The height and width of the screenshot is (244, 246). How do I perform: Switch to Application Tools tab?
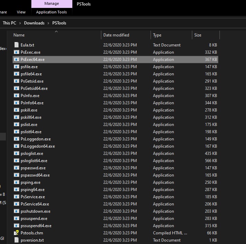[51, 12]
